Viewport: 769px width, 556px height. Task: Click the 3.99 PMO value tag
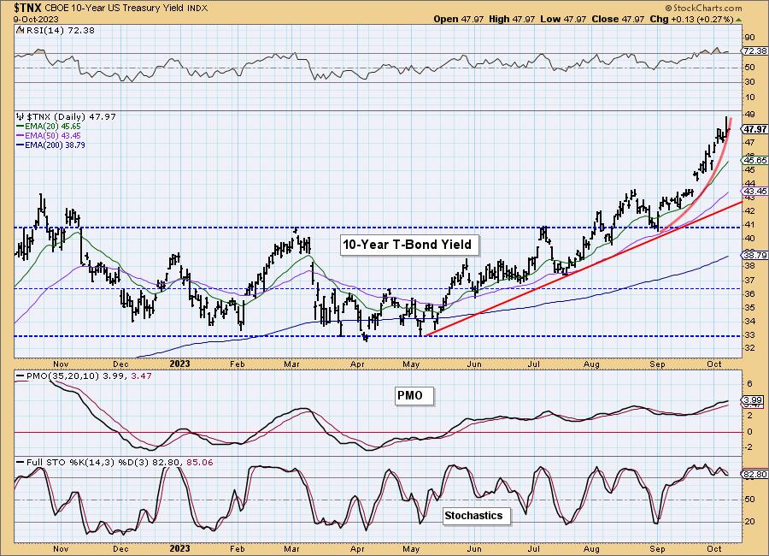[753, 399]
